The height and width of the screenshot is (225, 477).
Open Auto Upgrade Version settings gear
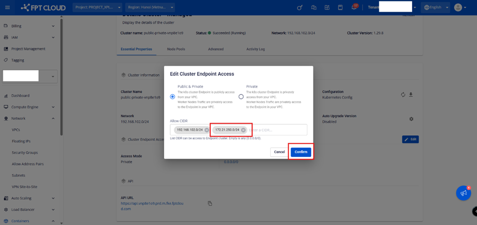[x=411, y=119]
